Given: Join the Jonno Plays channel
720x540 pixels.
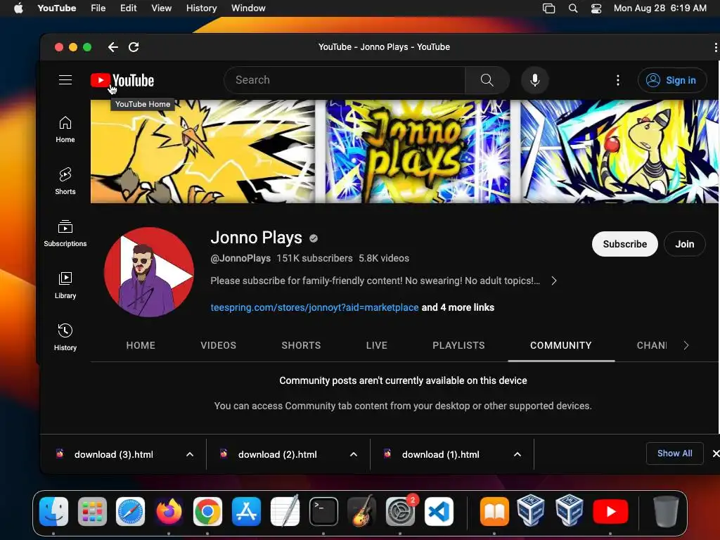Looking at the screenshot, I should click(684, 244).
